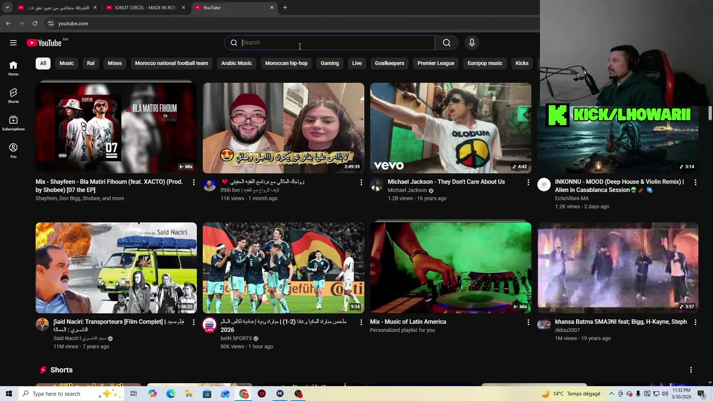This screenshot has width=713, height=401.
Task: Open Michael Jackson channel avatar
Action: coord(377,185)
